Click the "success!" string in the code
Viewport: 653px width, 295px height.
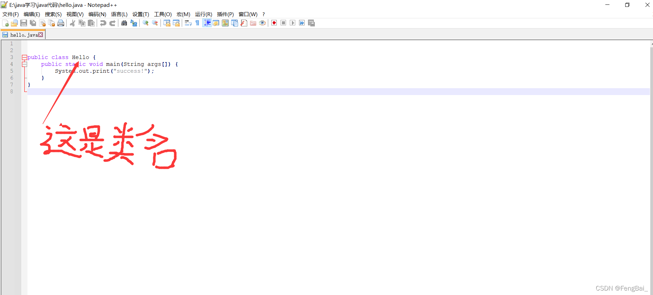coord(130,71)
